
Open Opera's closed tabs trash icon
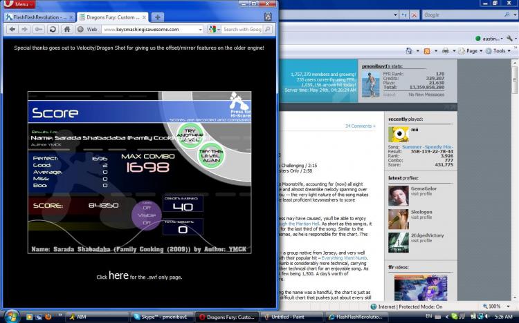click(x=268, y=17)
